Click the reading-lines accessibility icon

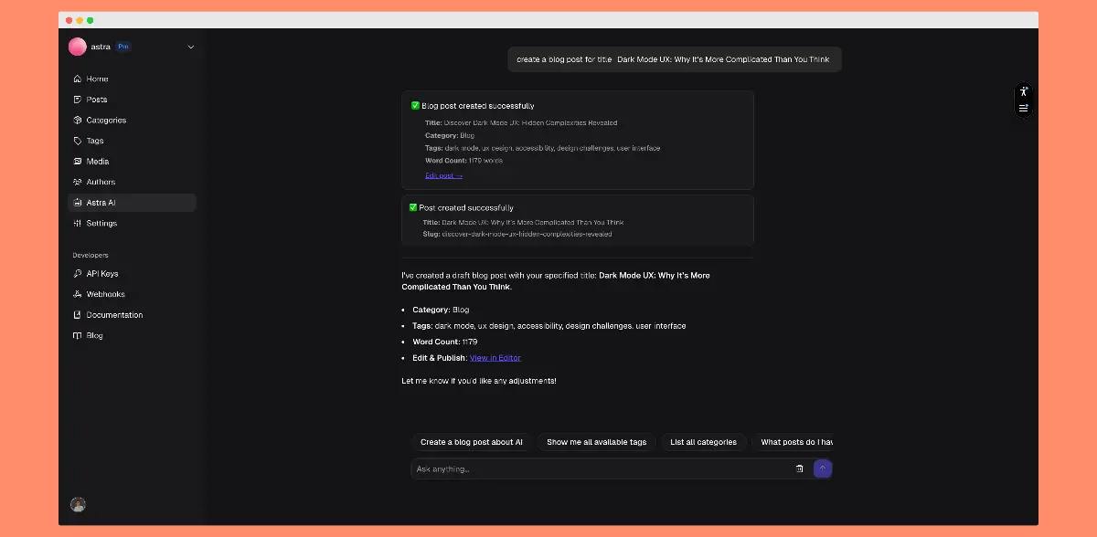point(1024,107)
